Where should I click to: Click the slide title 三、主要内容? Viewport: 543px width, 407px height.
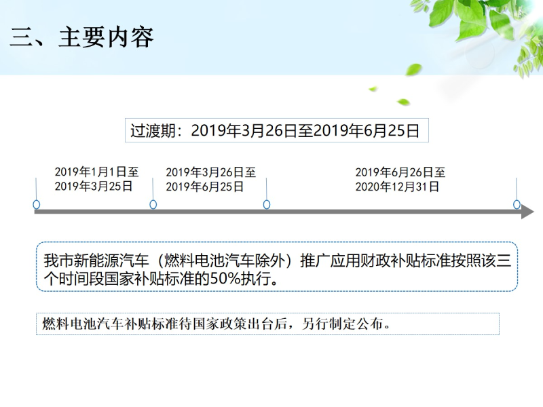(81, 37)
